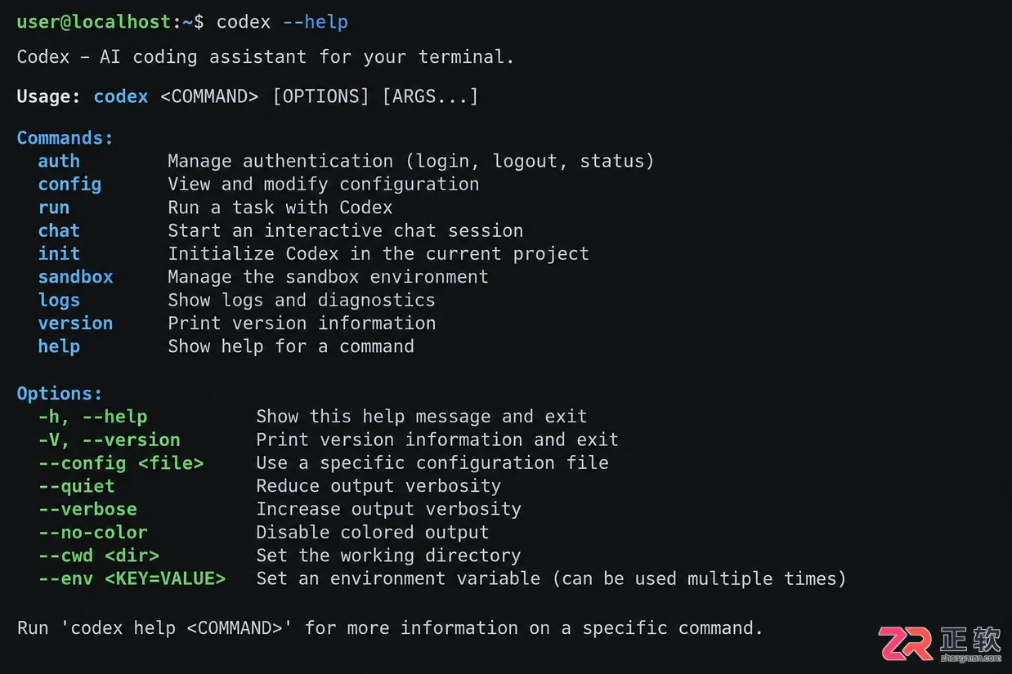The image size is (1012, 674).
Task: Click the chat command in list
Action: click(x=59, y=230)
